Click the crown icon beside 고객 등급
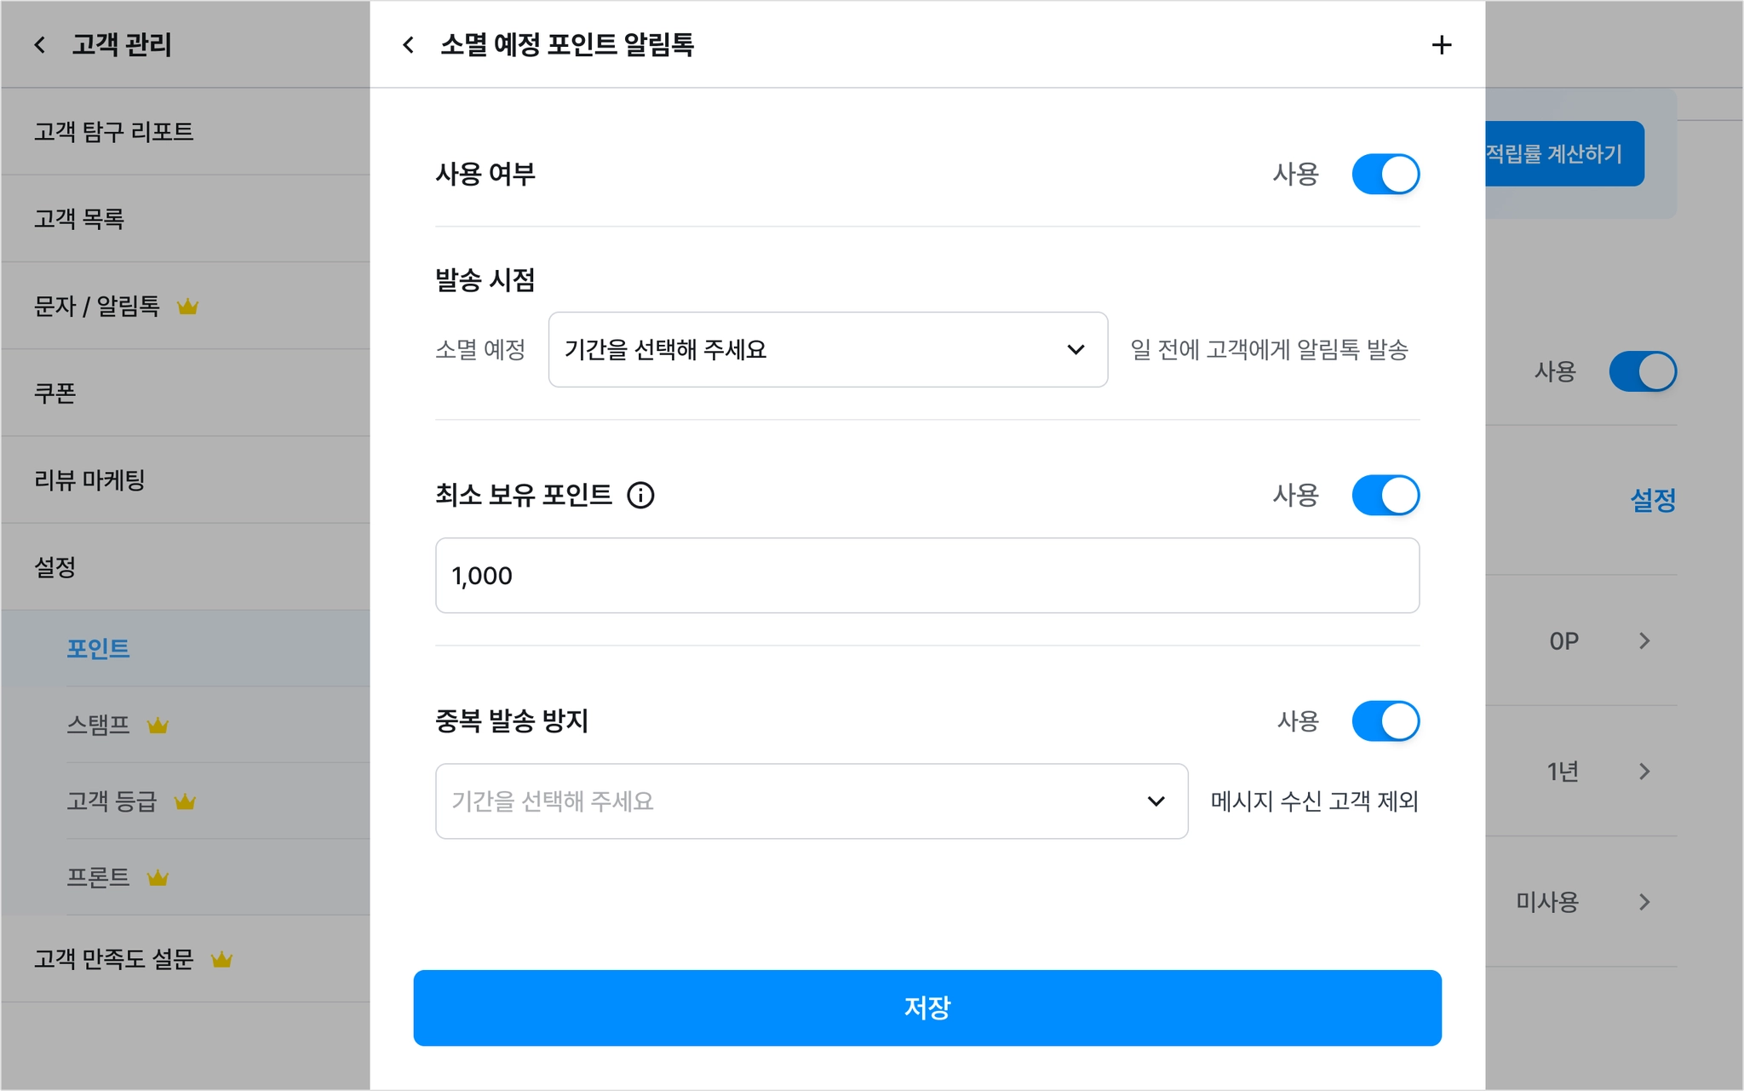Image resolution: width=1744 pixels, height=1091 pixels. (x=185, y=802)
